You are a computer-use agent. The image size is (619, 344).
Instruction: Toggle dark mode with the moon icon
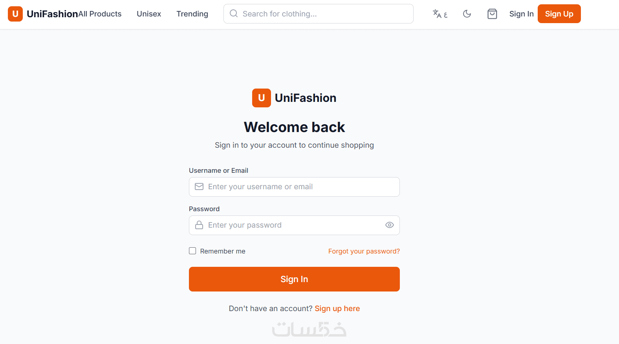[467, 14]
